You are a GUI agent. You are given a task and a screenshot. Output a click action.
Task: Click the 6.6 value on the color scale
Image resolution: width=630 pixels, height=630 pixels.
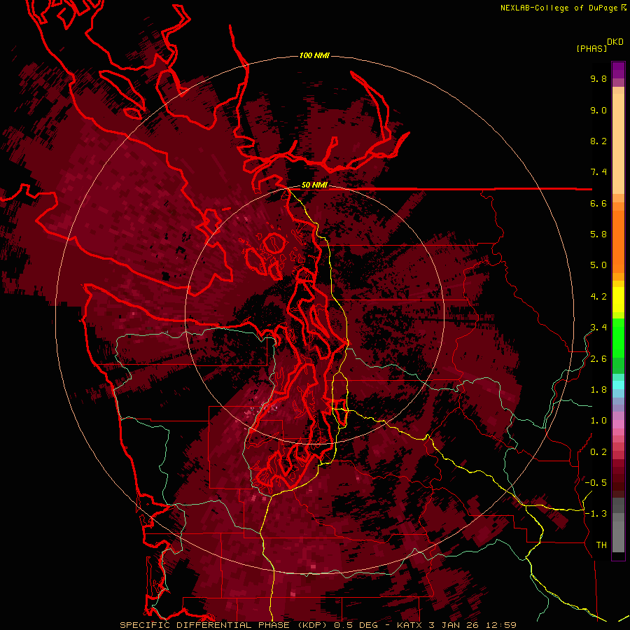pos(598,203)
